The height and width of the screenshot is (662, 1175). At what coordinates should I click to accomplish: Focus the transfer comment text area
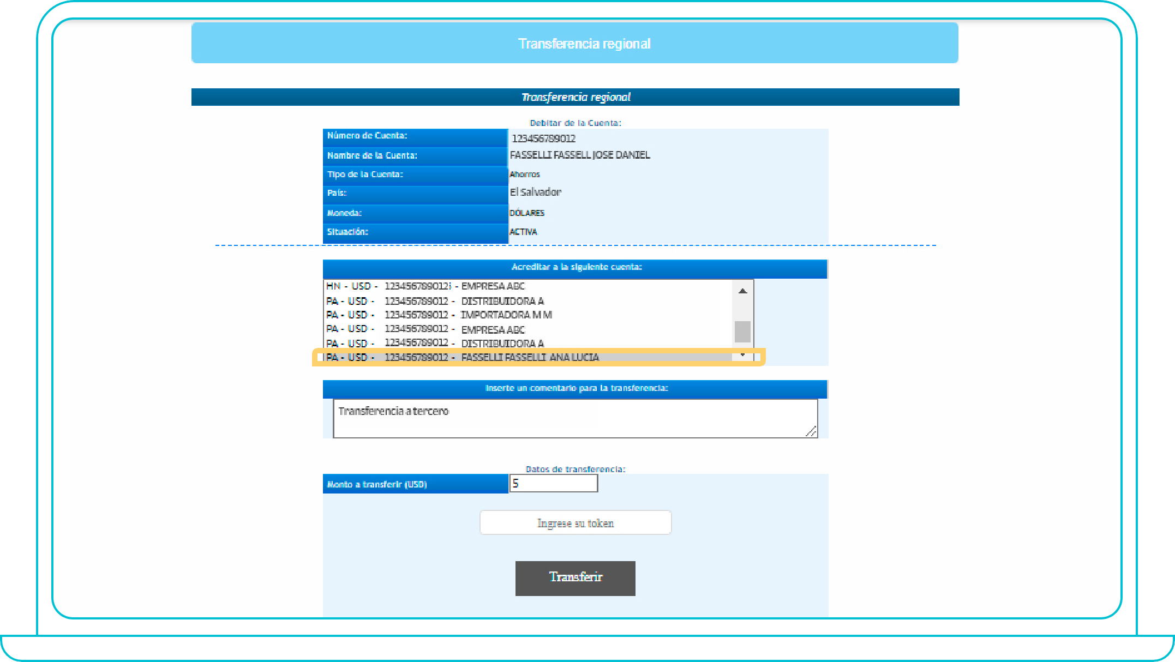575,418
